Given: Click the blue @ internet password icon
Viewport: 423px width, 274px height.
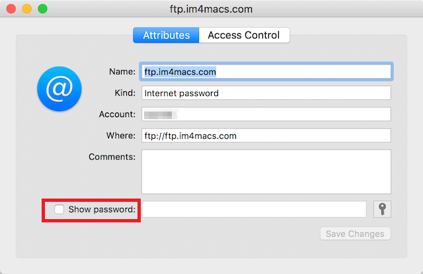Looking at the screenshot, I should click(59, 88).
